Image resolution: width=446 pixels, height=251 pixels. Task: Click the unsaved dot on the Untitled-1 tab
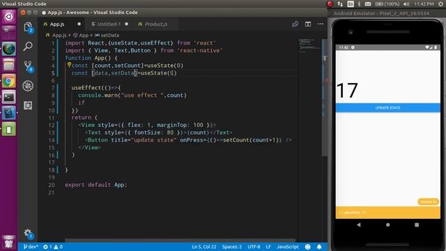point(127,24)
